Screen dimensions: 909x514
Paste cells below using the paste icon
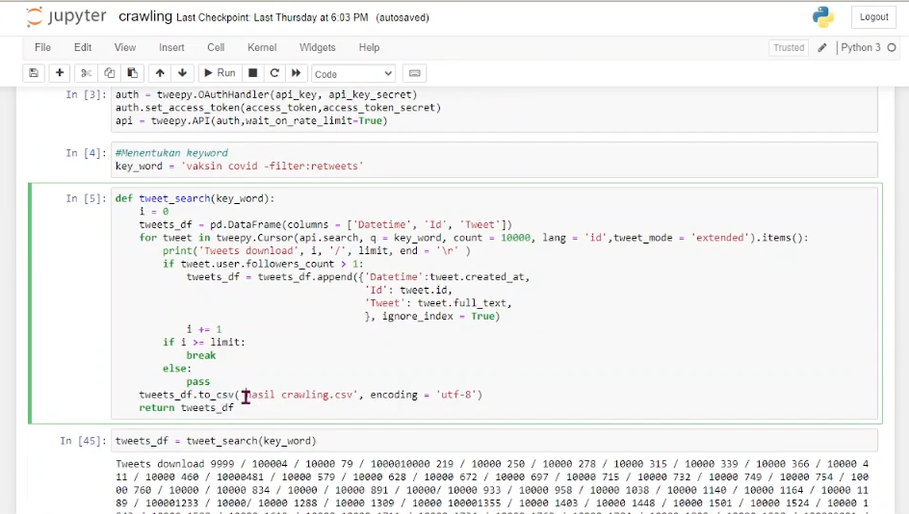(x=133, y=73)
